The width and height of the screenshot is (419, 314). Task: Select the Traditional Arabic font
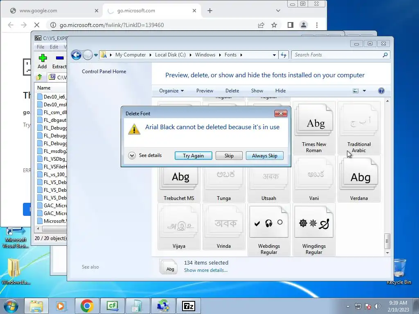(x=359, y=128)
